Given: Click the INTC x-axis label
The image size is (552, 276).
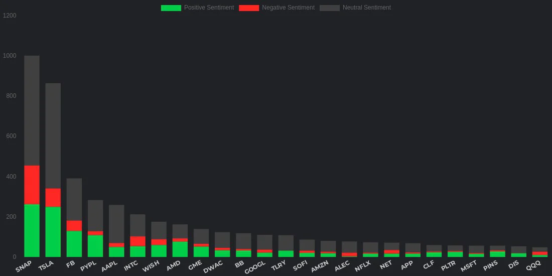Looking at the screenshot, I should [131, 265].
